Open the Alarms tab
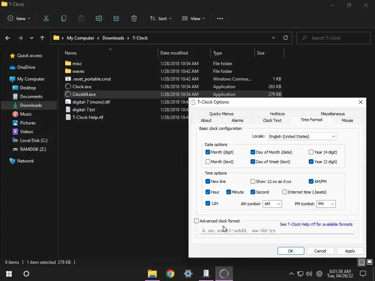Screen dimensions: 375x281 click(237, 120)
